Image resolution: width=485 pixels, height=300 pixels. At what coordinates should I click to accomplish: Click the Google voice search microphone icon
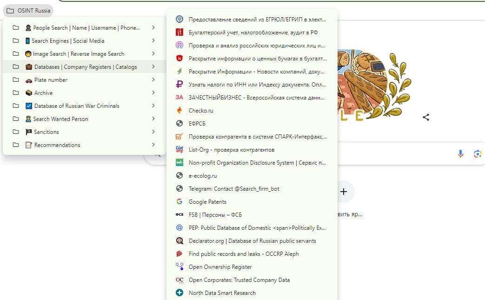[460, 154]
